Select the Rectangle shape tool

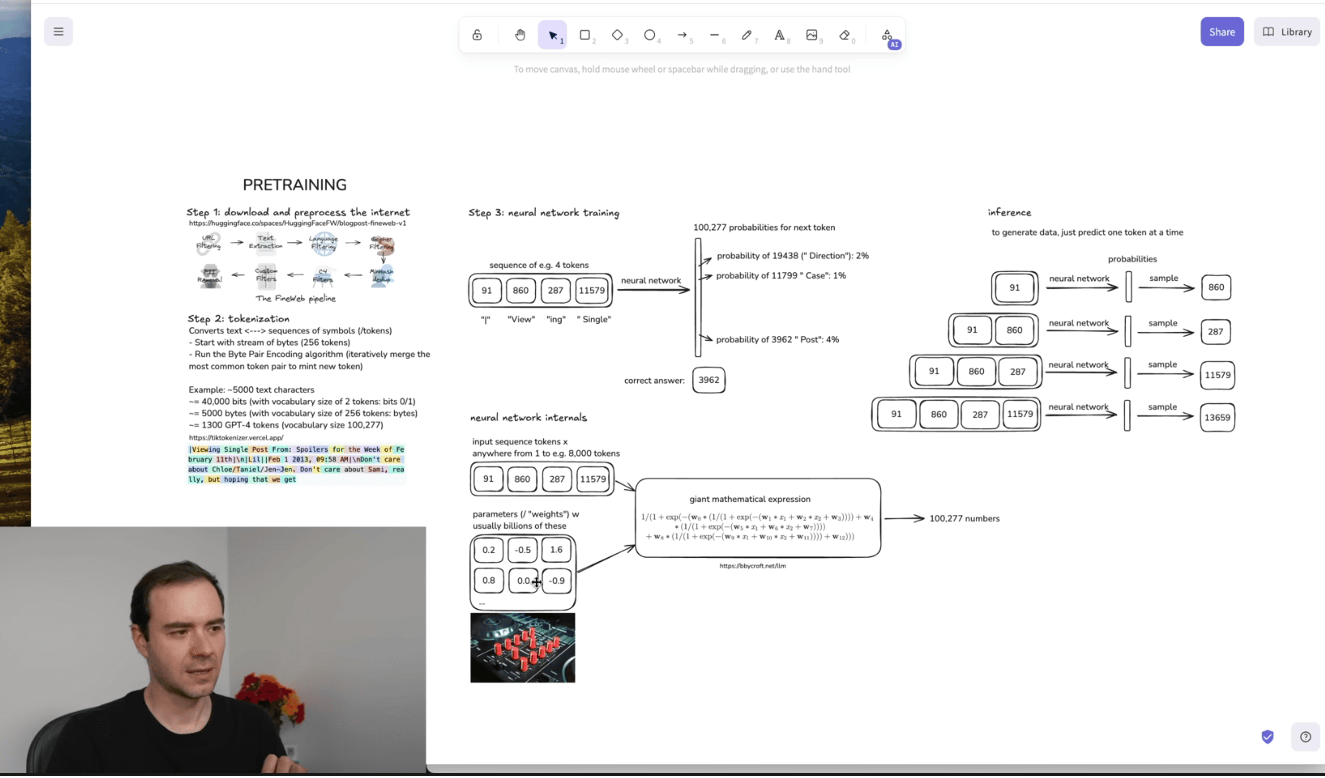point(585,35)
